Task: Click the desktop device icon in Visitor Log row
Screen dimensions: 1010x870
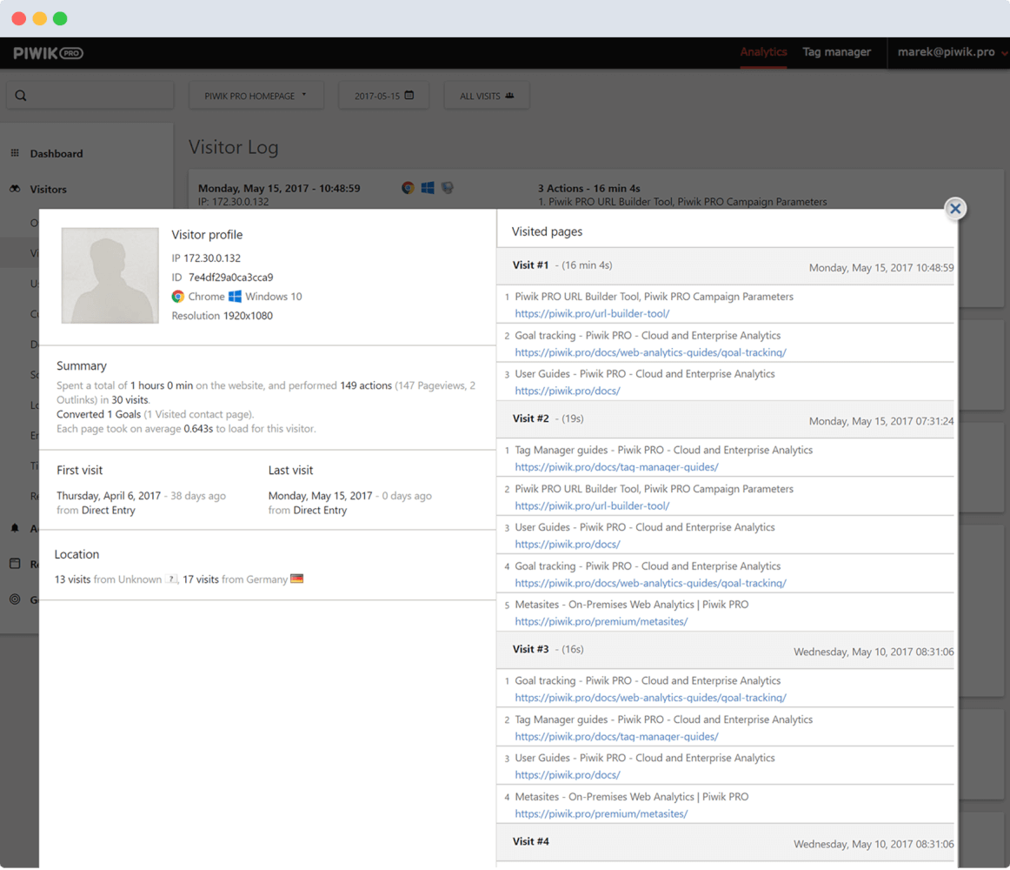Action: 448,188
